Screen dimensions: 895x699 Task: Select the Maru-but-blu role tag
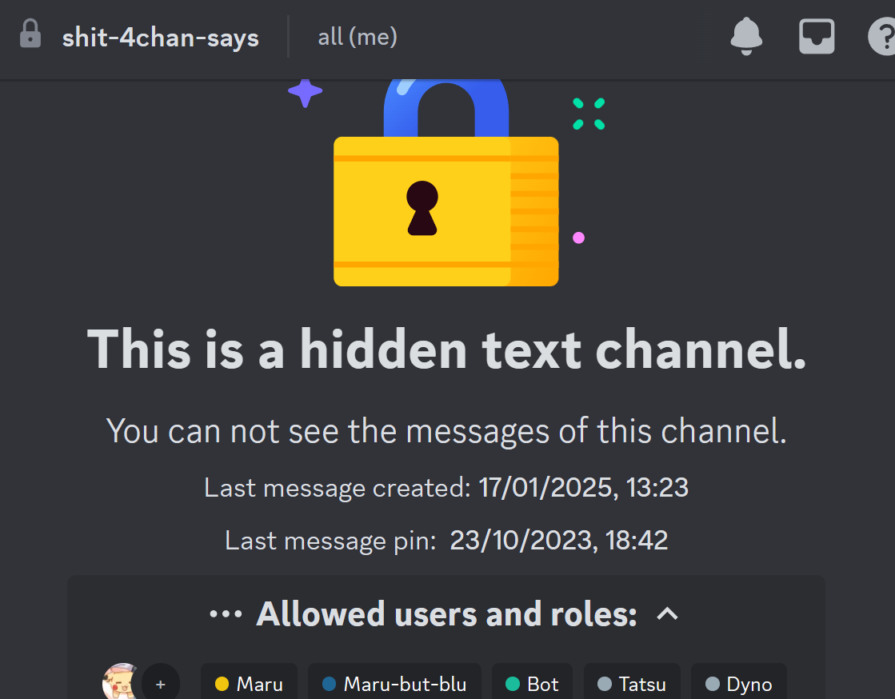[394, 682]
